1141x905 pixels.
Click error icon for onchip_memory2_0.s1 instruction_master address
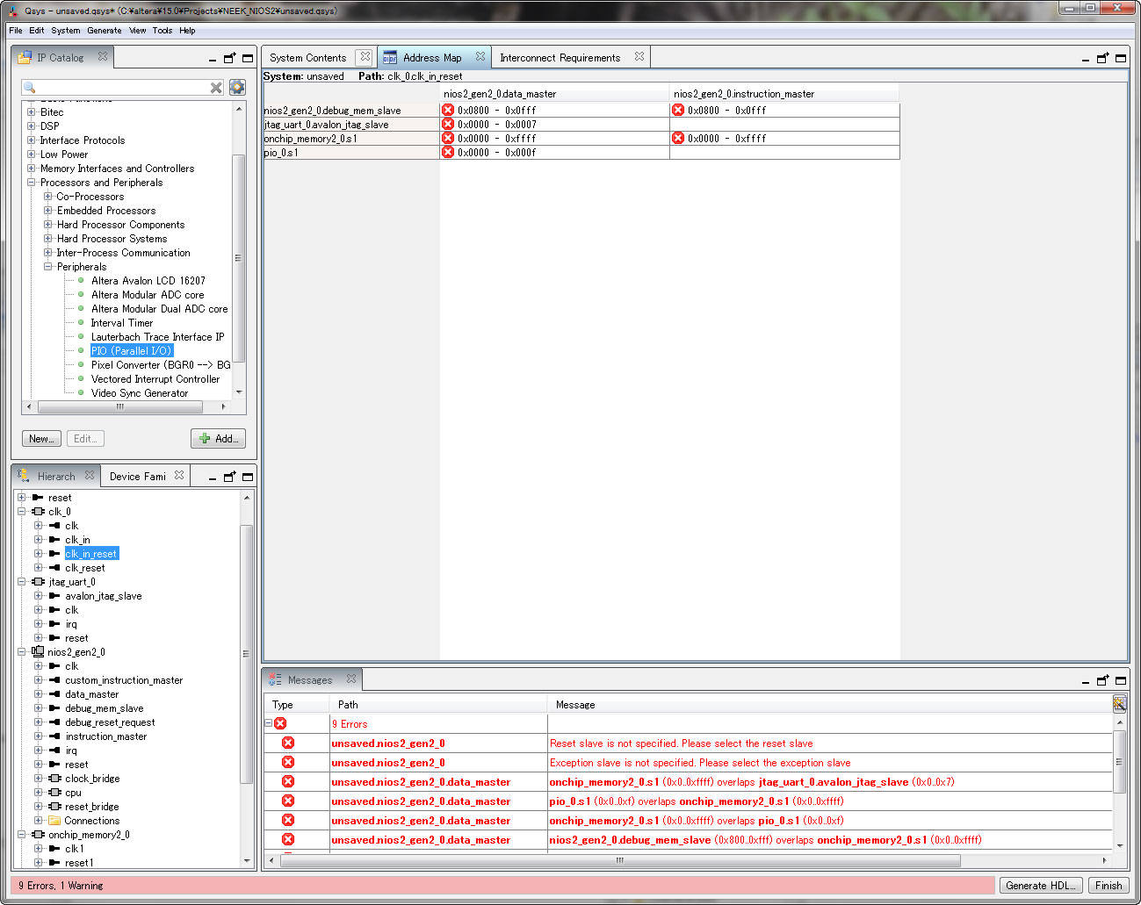point(678,139)
